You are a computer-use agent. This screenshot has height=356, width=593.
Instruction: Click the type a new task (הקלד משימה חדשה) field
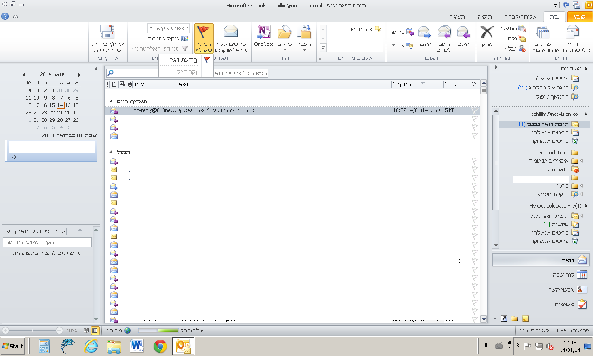(47, 242)
